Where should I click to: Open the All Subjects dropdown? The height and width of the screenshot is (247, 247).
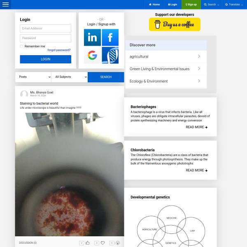[70, 77]
